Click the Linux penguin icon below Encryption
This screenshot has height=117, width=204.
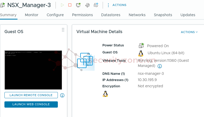(x=105, y=94)
